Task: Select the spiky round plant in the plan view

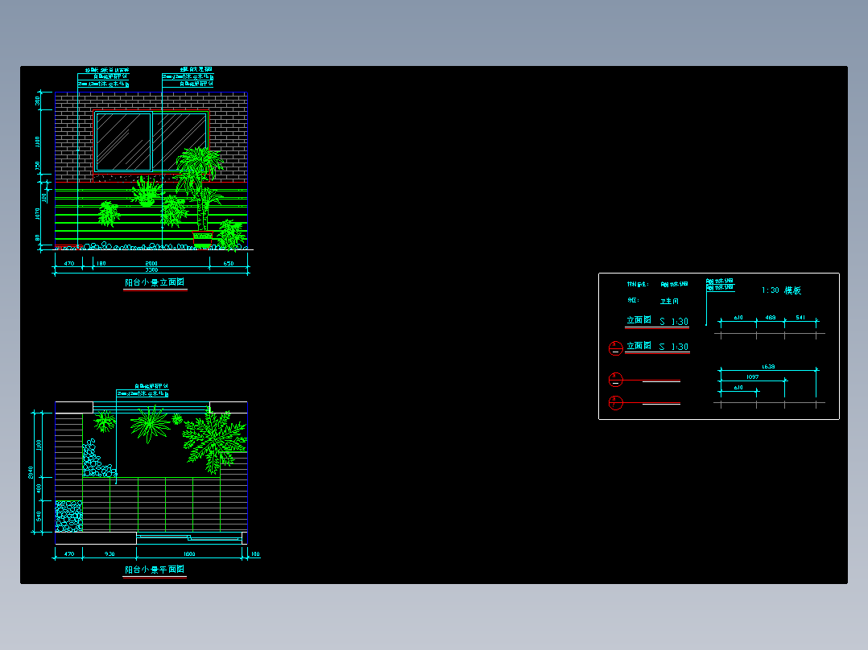Action: pos(150,424)
